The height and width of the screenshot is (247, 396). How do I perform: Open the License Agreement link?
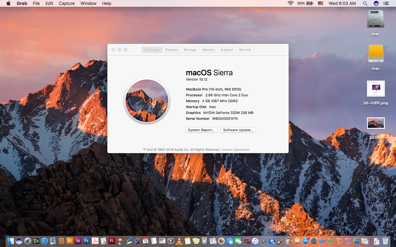click(235, 150)
